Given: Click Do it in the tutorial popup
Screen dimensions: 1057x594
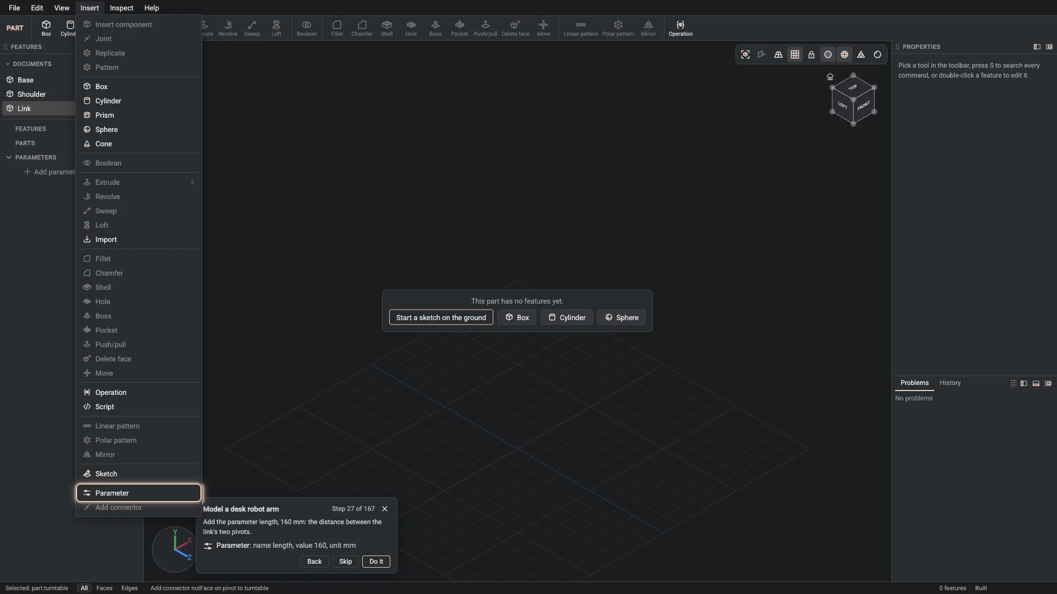Looking at the screenshot, I should point(377,562).
